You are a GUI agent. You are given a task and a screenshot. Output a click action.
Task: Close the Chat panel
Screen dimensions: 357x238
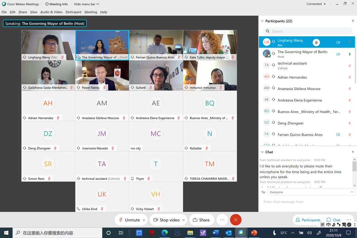pyautogui.click(x=353, y=152)
